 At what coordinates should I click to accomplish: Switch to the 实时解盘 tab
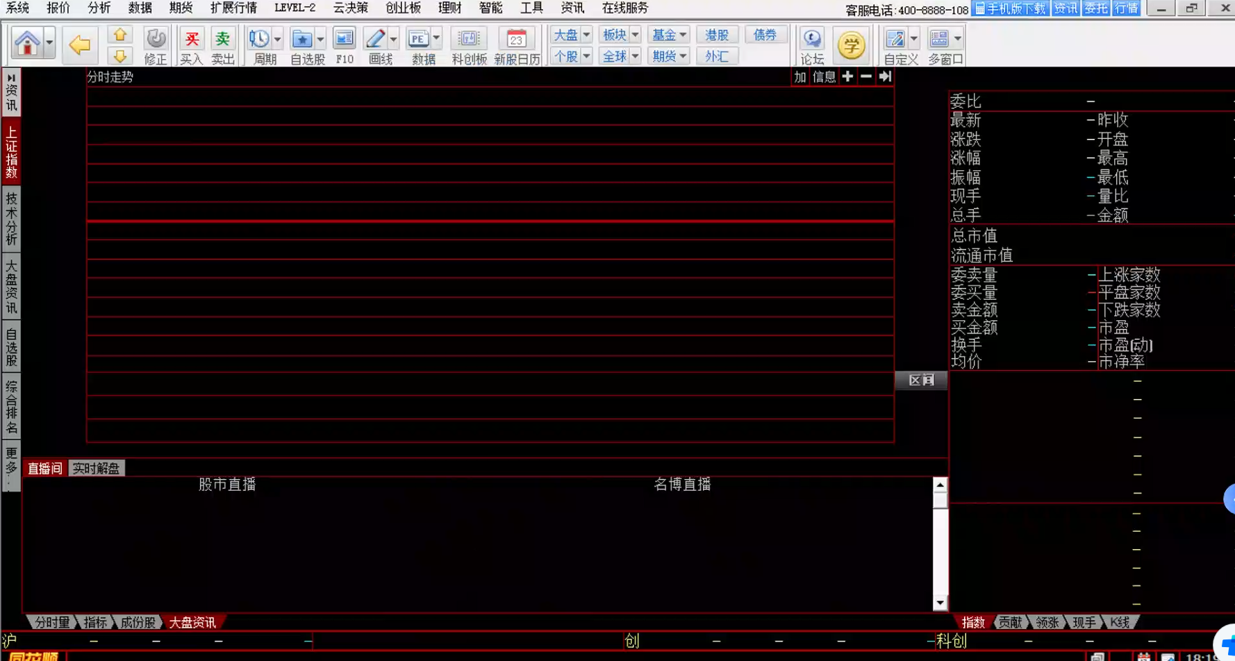coord(96,469)
